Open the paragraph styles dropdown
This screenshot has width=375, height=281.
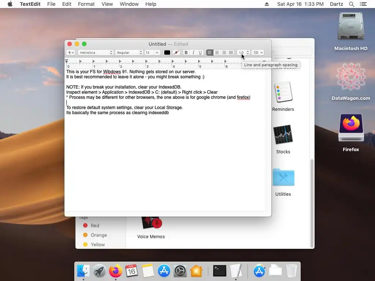pyautogui.click(x=71, y=53)
